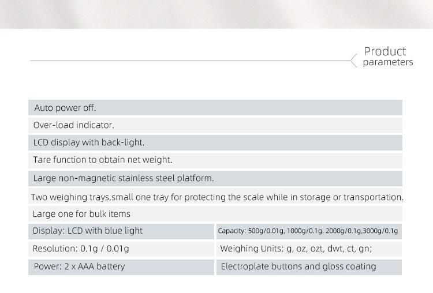Click Large one for bulk items row
Image resolution: width=433 pixels, height=293 pixels.
[x=215, y=214]
